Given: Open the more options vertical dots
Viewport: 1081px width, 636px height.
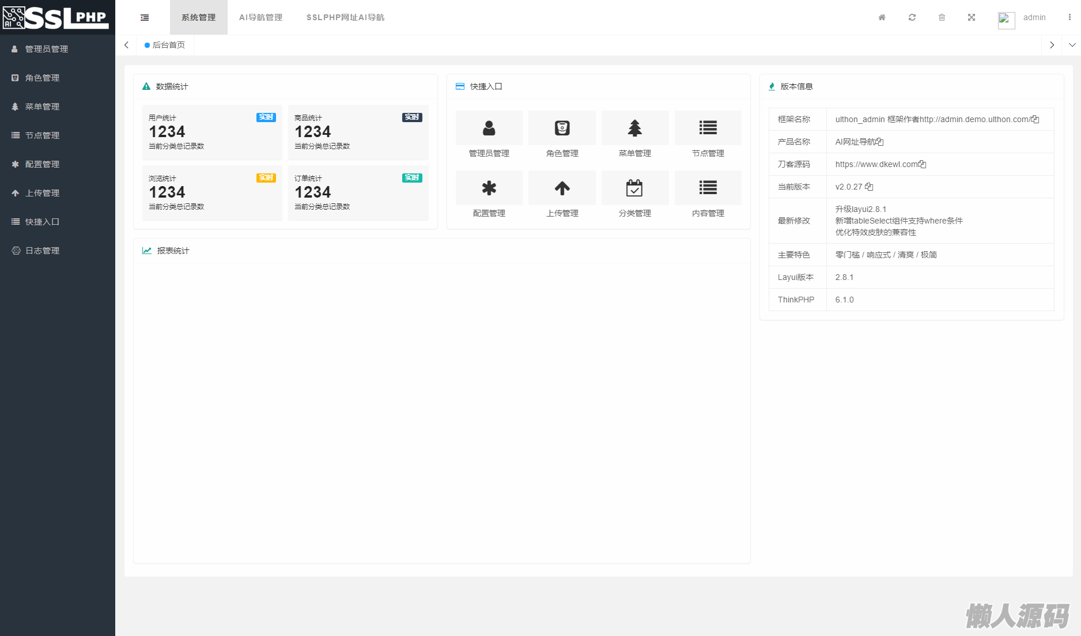Looking at the screenshot, I should pyautogui.click(x=1069, y=17).
